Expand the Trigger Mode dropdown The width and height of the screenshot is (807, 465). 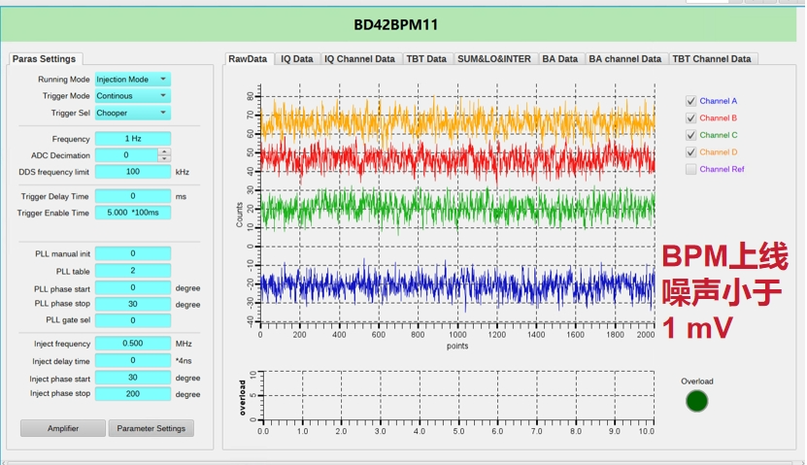pos(132,96)
